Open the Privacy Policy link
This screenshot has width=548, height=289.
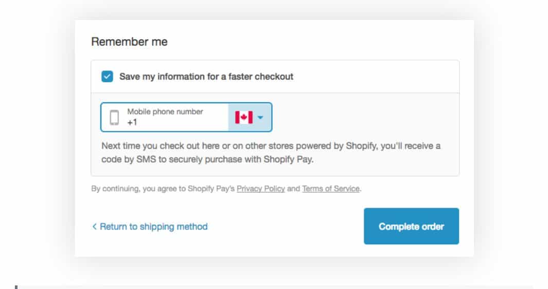click(261, 188)
